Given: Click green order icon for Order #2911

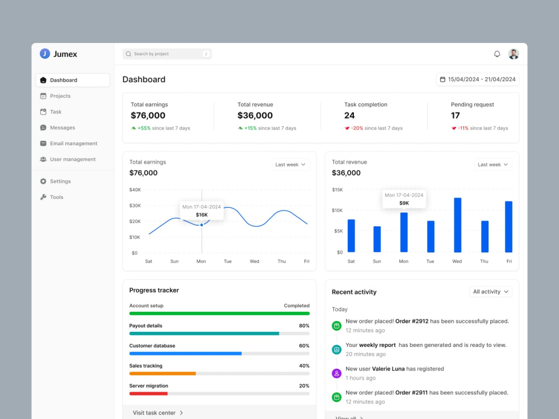Looking at the screenshot, I should pos(337,397).
